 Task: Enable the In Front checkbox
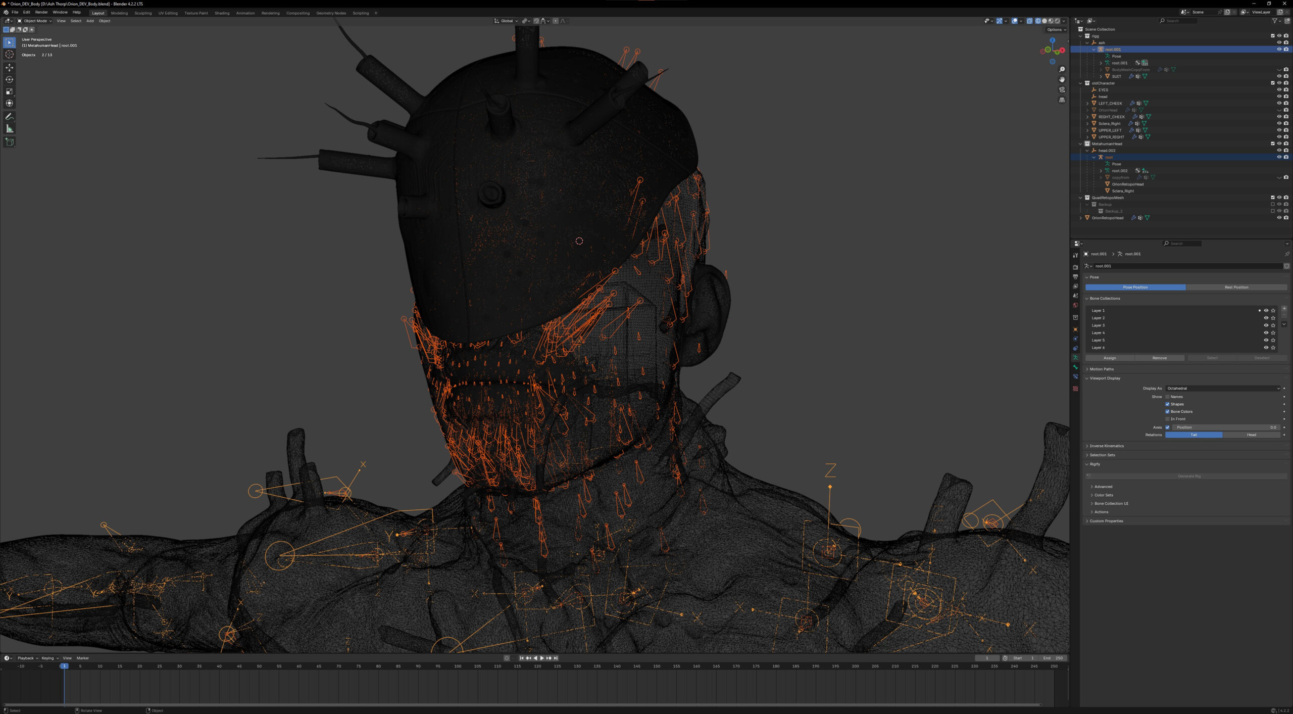pos(1167,419)
